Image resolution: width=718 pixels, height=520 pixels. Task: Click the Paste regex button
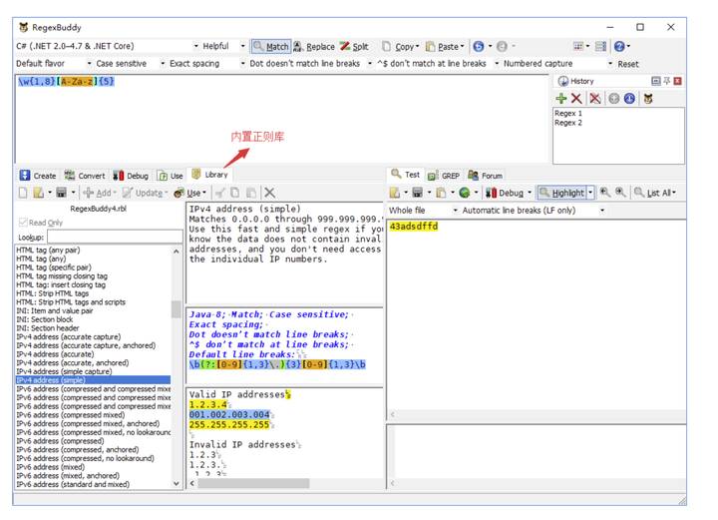tap(445, 46)
